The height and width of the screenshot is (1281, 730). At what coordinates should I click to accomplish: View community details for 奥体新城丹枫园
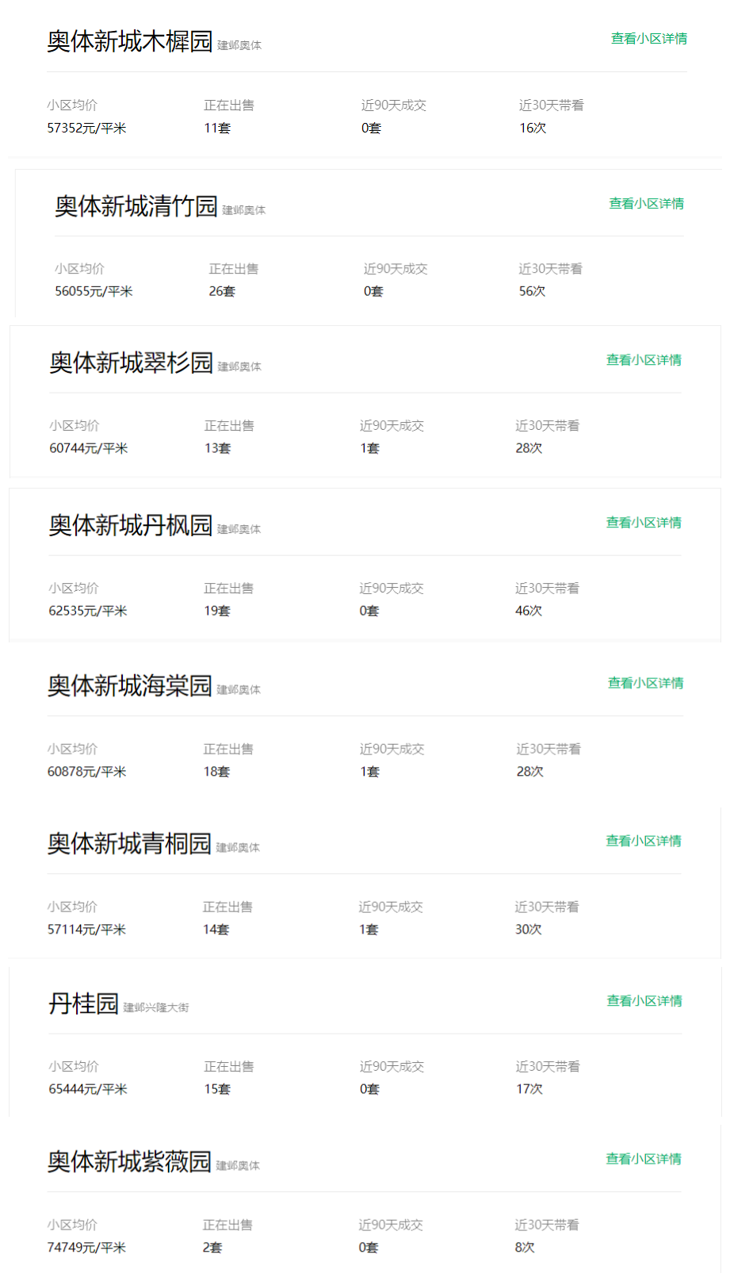pos(644,523)
